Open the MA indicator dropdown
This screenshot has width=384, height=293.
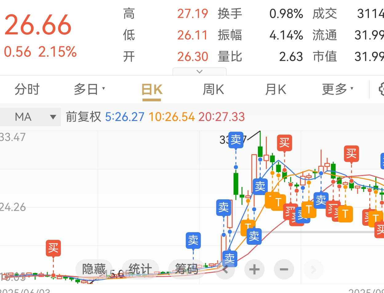tap(31, 117)
